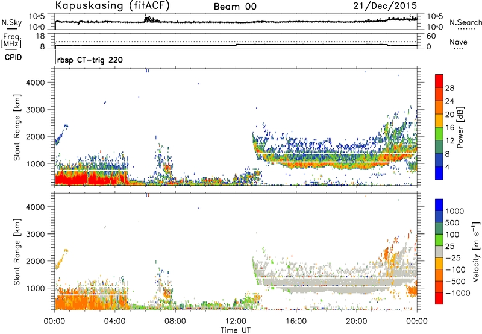482x334 pixels.
Task: Click the plot title 'Kapuskasing (fitACF)'
Action: 112,6
